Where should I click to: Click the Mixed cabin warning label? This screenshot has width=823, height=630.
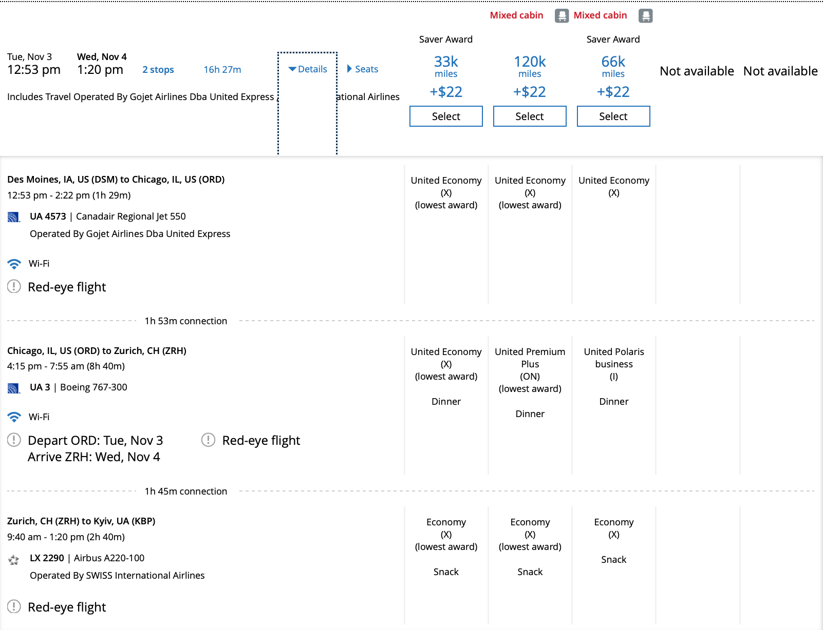tap(516, 15)
